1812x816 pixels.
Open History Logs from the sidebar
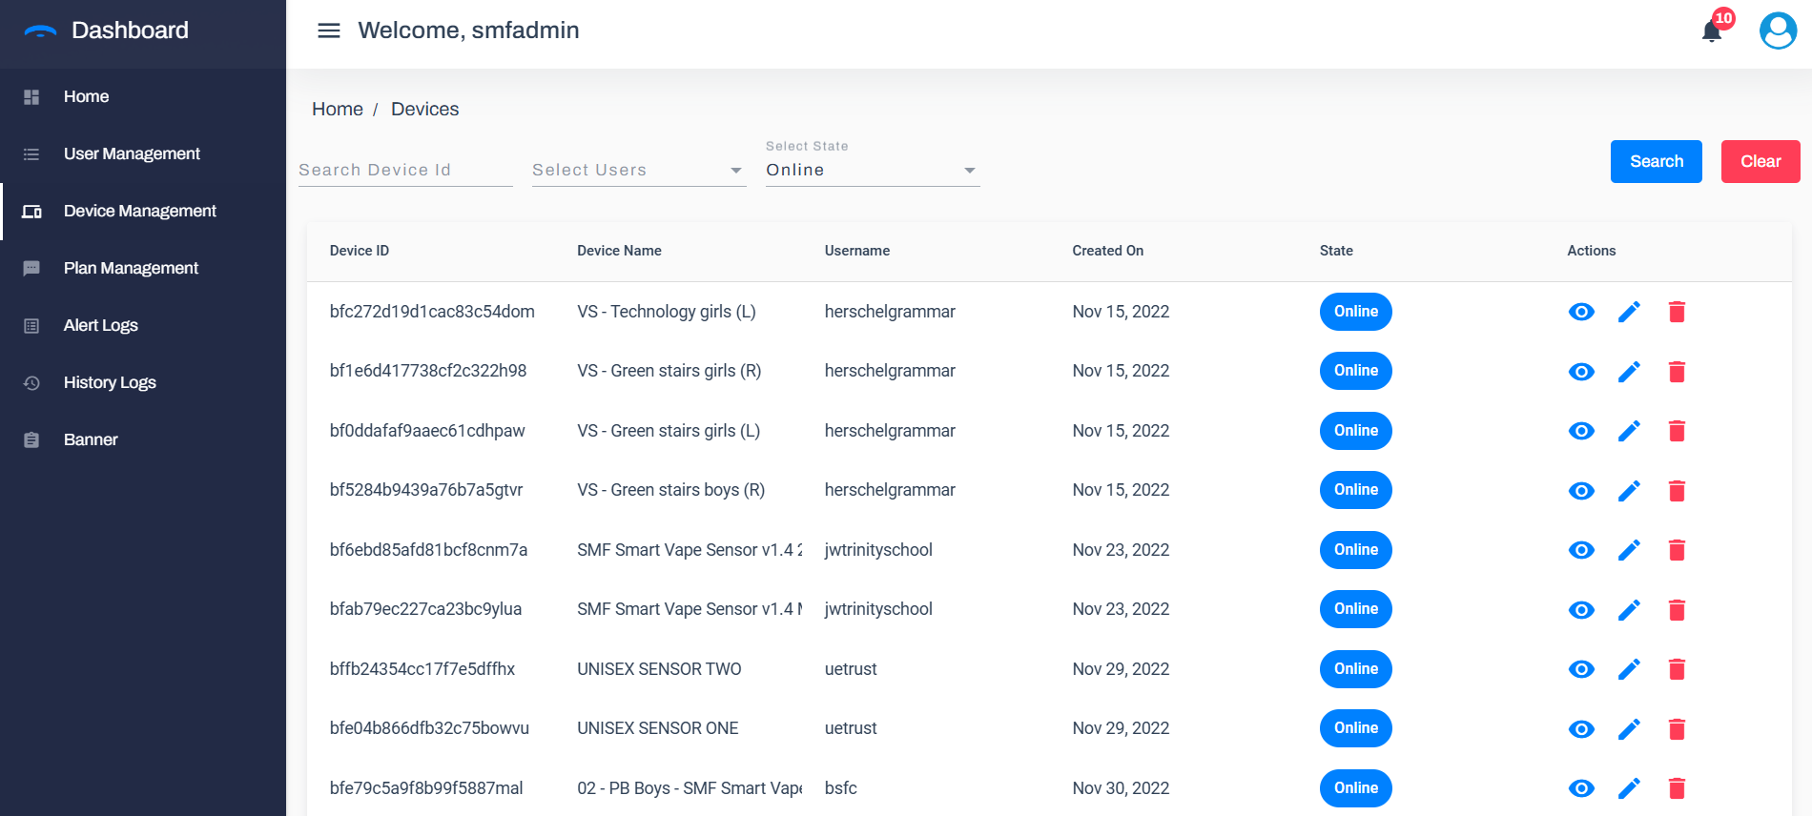(x=110, y=382)
